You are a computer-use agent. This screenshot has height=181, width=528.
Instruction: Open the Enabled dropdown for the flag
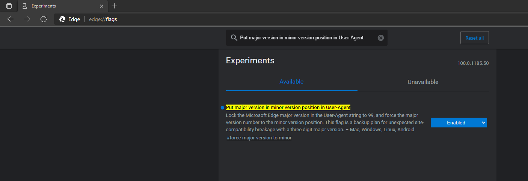pyautogui.click(x=459, y=123)
